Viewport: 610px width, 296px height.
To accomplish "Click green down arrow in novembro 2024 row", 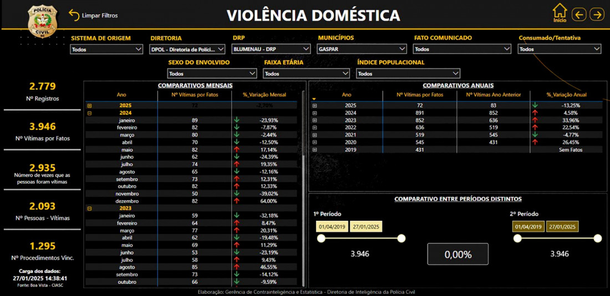I will tap(236, 194).
